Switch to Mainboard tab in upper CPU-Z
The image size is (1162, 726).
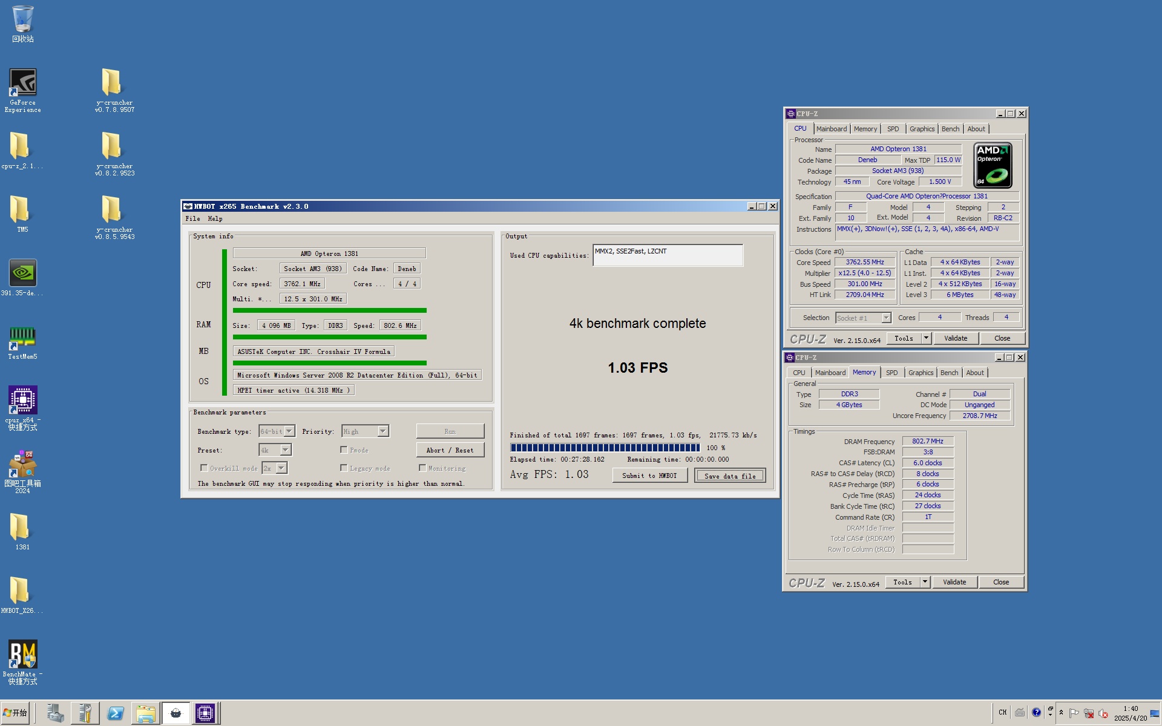[x=831, y=129]
